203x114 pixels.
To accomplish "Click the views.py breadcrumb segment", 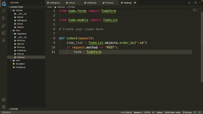I will [x=61, y=7].
